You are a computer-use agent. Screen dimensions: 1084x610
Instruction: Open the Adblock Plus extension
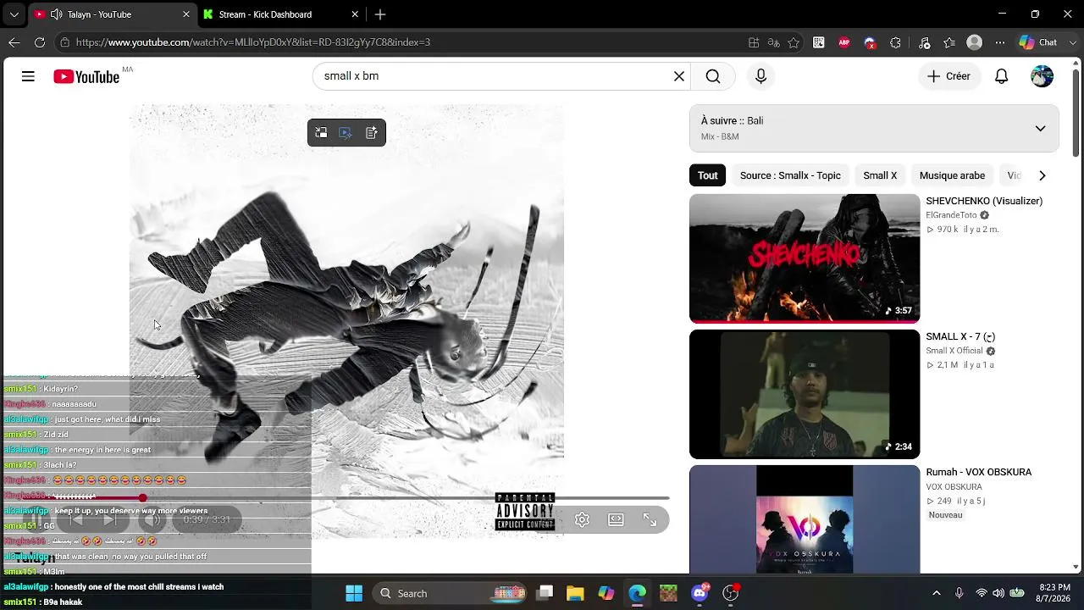844,42
